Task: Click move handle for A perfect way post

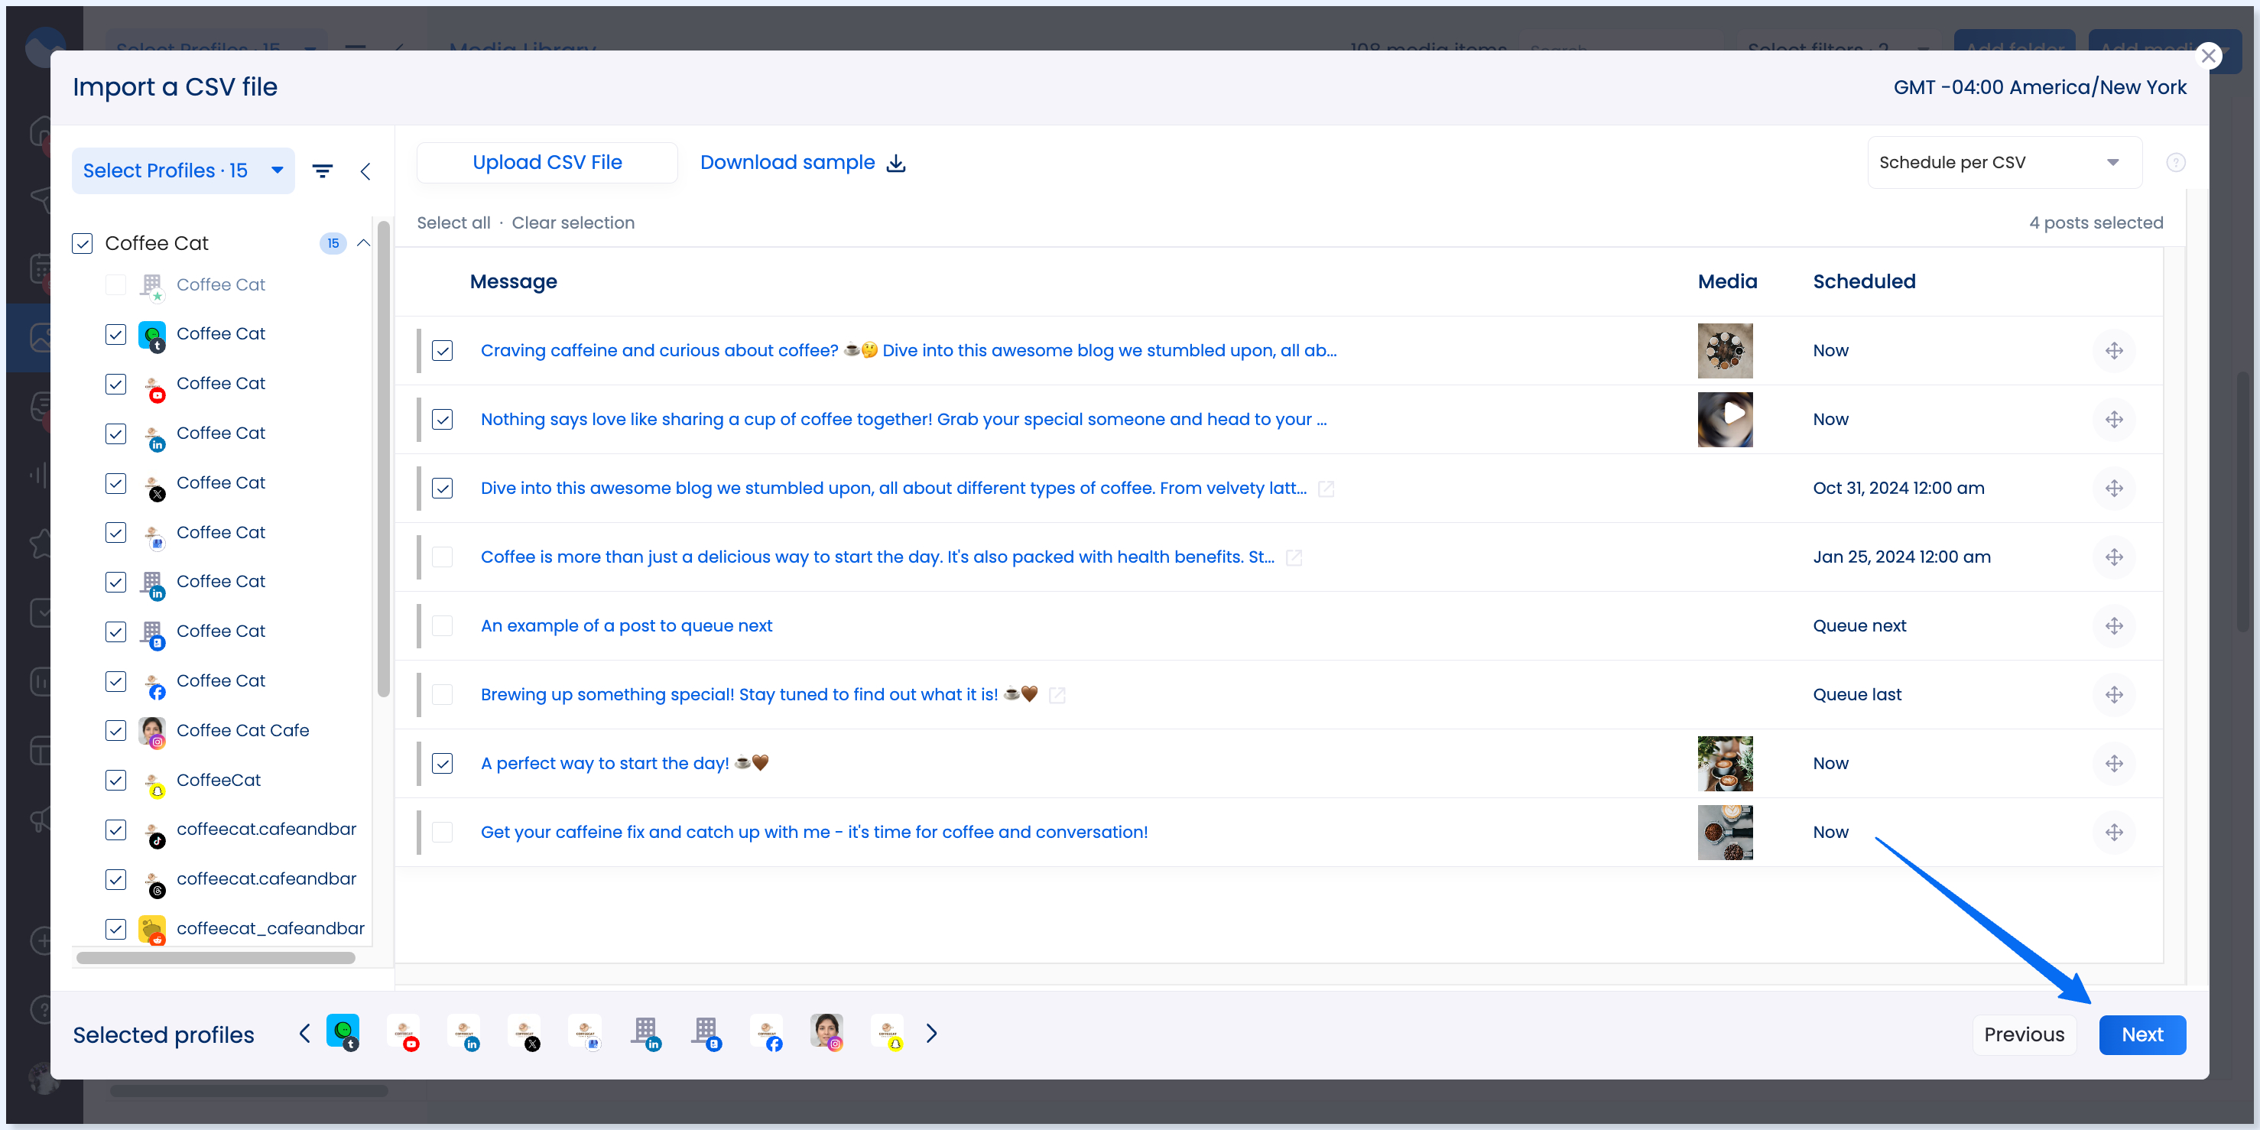Action: (2115, 764)
